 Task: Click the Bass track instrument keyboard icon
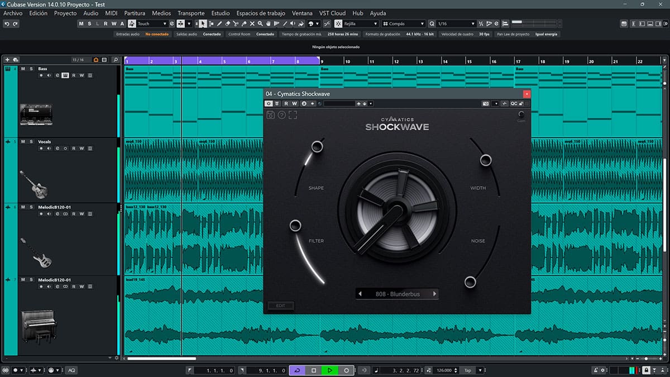65,75
